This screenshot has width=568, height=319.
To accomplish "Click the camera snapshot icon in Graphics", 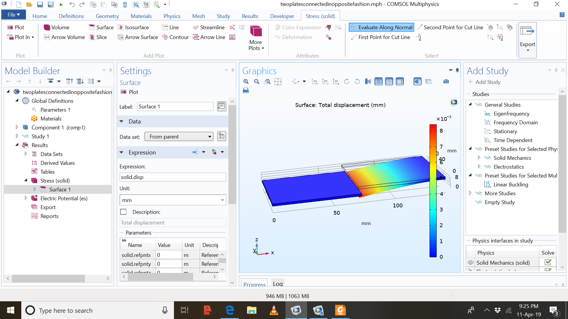I will coord(446,82).
